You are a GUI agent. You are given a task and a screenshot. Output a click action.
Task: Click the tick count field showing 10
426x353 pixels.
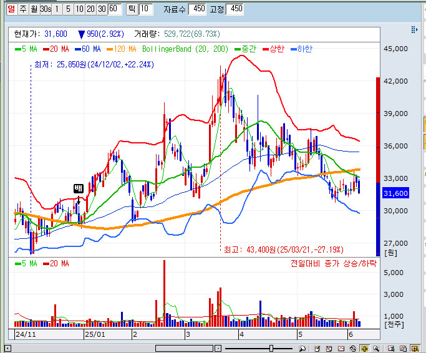tap(146, 9)
